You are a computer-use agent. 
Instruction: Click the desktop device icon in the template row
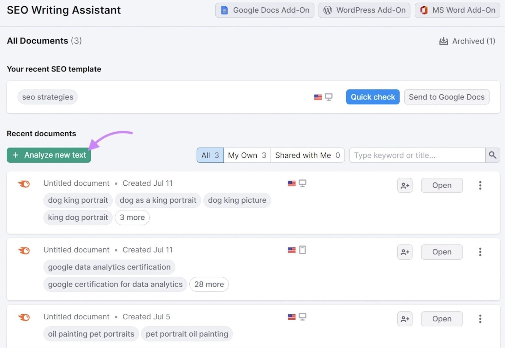tap(329, 97)
